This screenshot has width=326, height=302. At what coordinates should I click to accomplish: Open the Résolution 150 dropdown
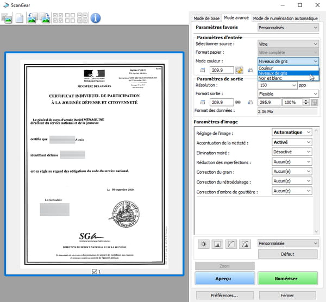(277, 85)
